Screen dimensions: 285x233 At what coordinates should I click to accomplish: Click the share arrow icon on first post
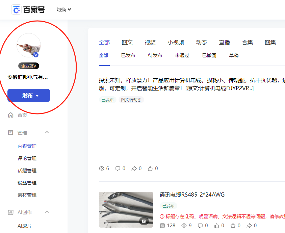click(x=134, y=169)
